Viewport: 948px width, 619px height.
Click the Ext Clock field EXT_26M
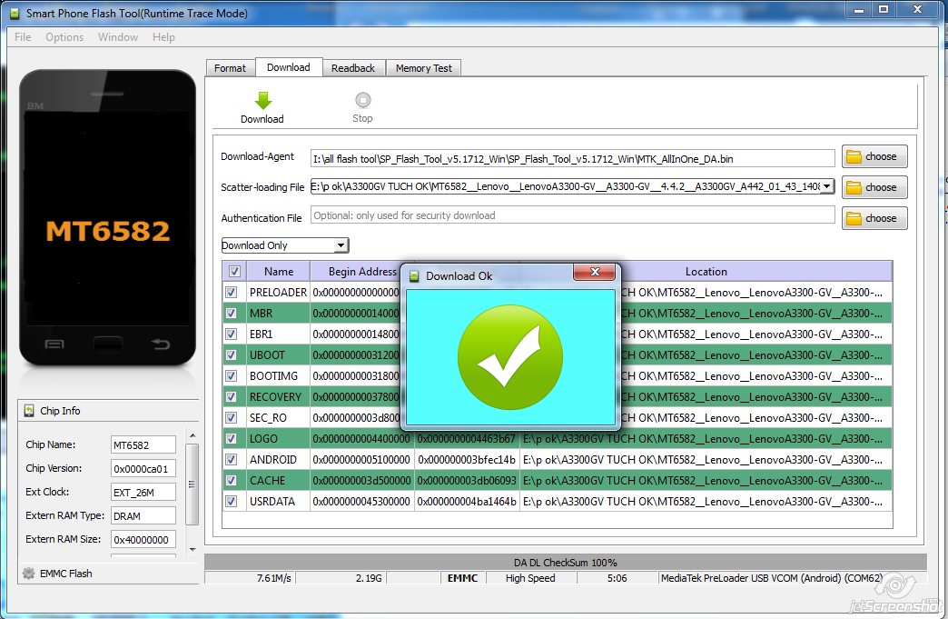[143, 492]
